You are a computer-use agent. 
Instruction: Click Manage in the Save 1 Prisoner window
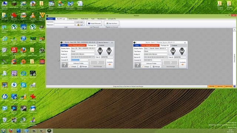pos(156,66)
